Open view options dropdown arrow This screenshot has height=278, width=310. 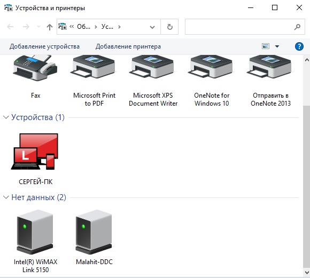[x=277, y=46]
